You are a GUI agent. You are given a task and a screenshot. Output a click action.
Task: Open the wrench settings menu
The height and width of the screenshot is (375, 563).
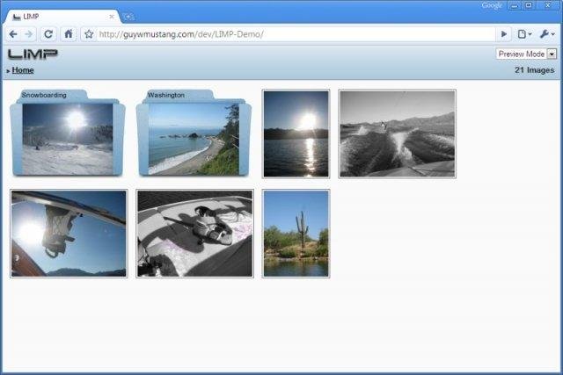pyautogui.click(x=547, y=34)
